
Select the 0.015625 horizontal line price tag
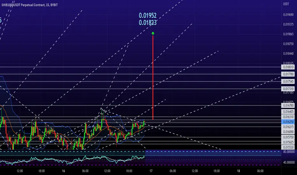click(x=288, y=142)
